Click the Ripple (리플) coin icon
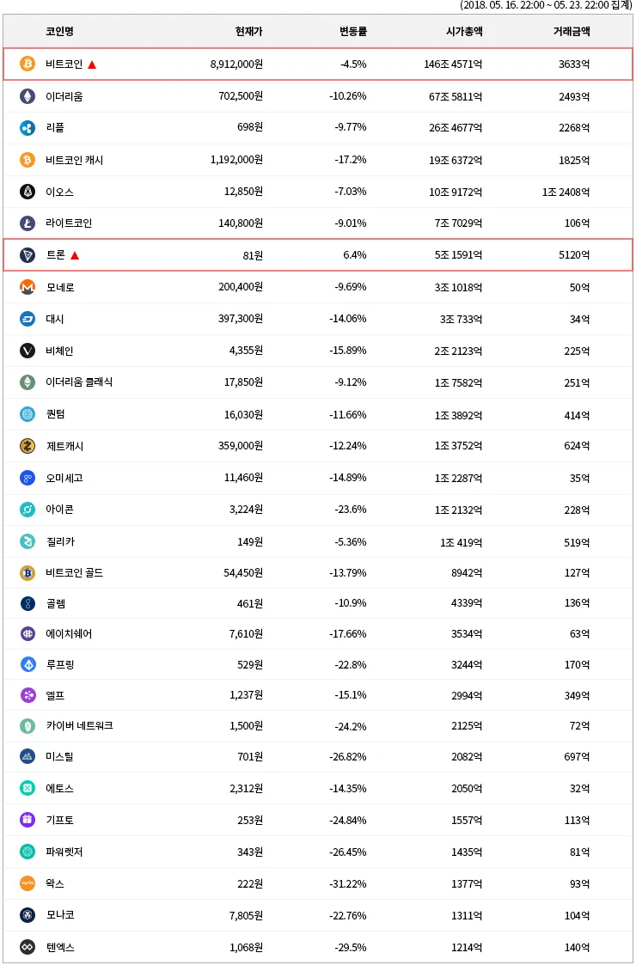This screenshot has height=965, width=636. (28, 128)
